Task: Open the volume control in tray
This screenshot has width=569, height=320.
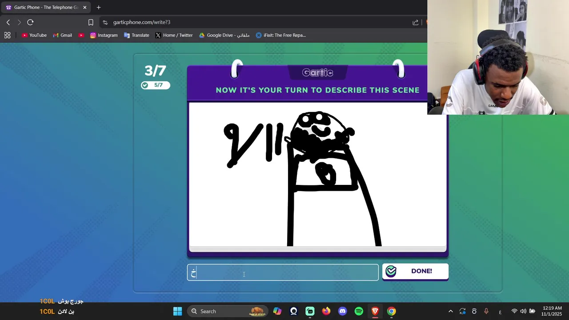Action: click(x=523, y=311)
